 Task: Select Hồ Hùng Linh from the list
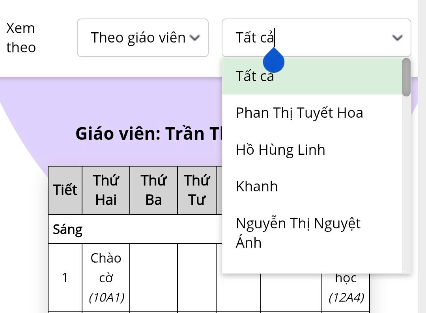[x=280, y=150]
